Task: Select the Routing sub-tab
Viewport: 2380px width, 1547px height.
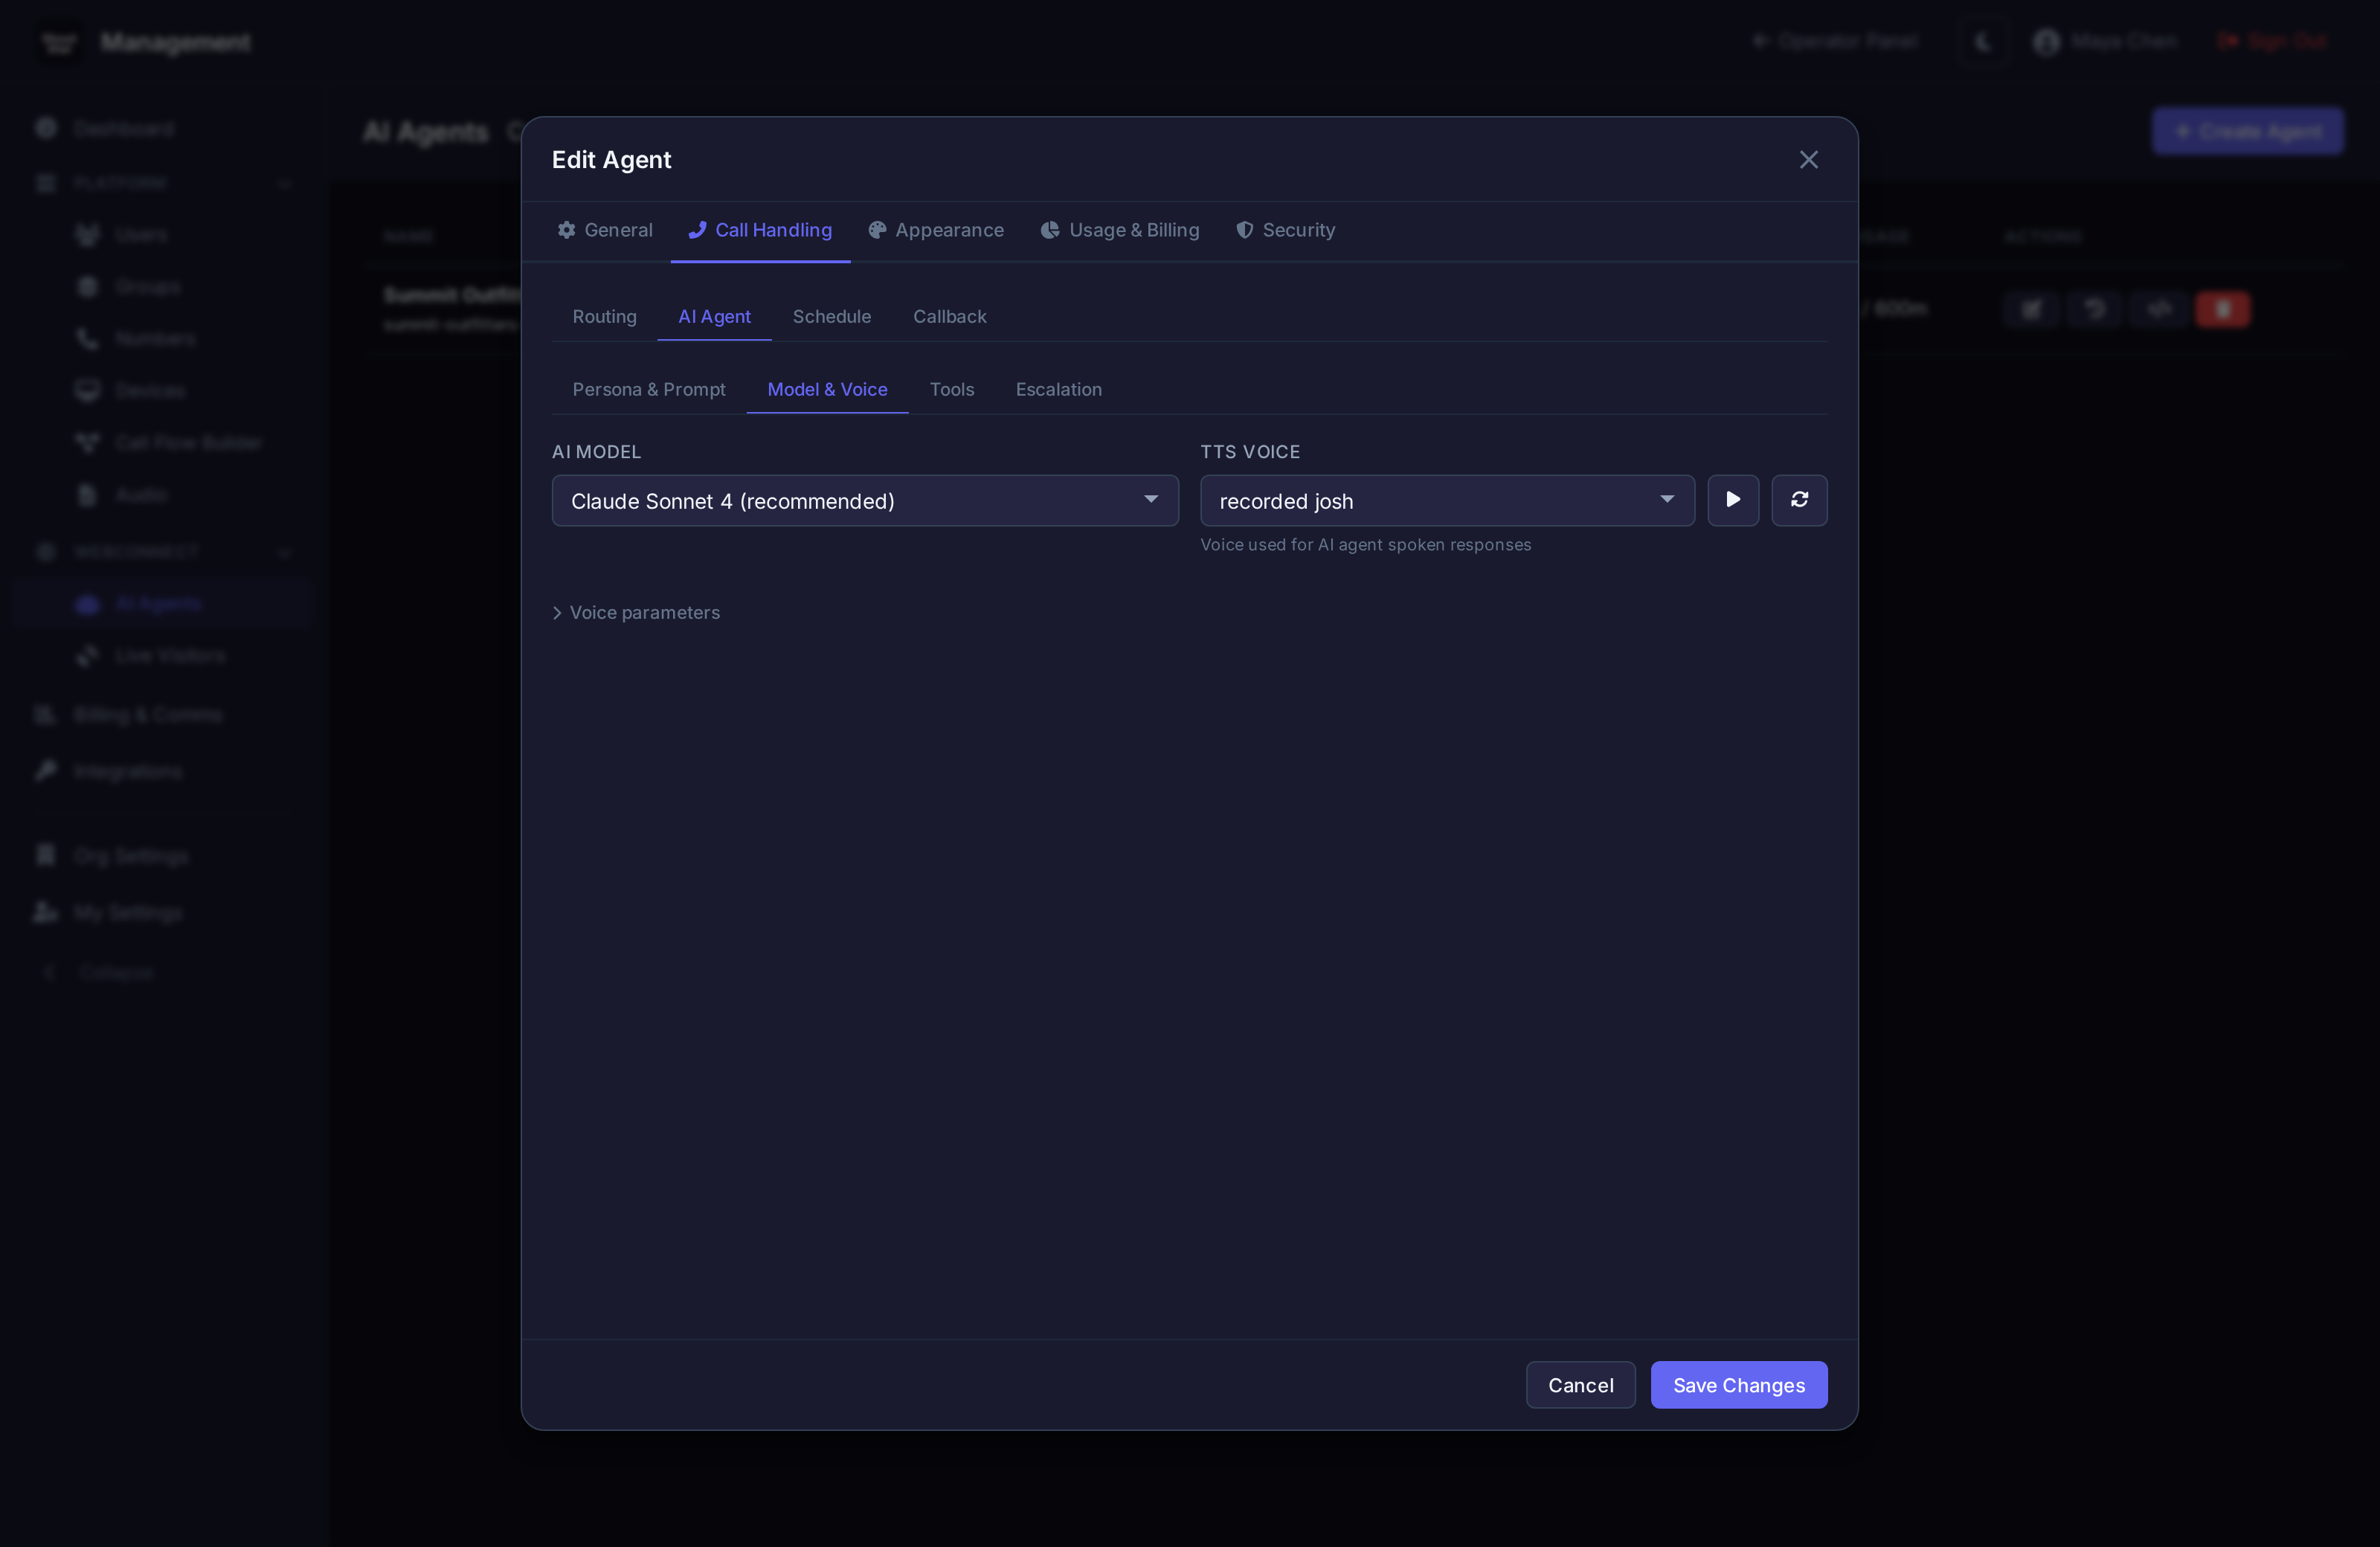Action: 604,316
